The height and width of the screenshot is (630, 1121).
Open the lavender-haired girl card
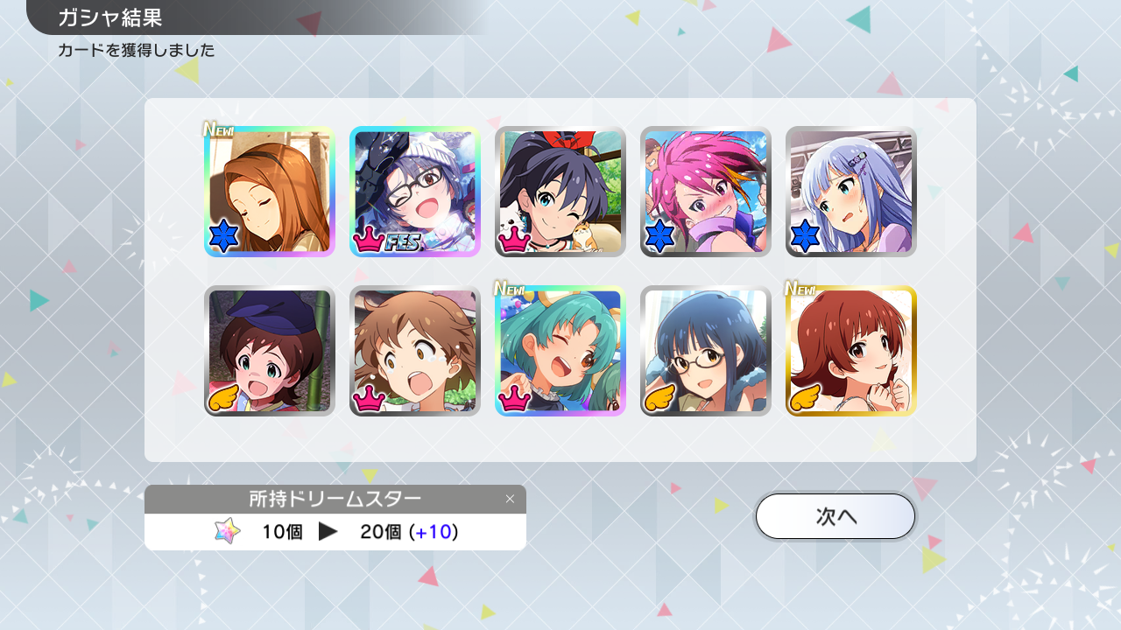pos(851,192)
